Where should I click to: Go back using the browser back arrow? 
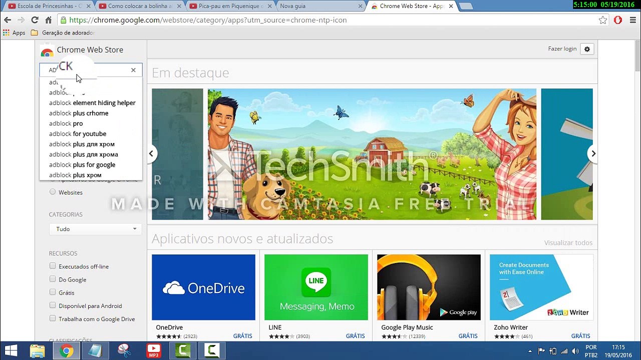pos(8,20)
